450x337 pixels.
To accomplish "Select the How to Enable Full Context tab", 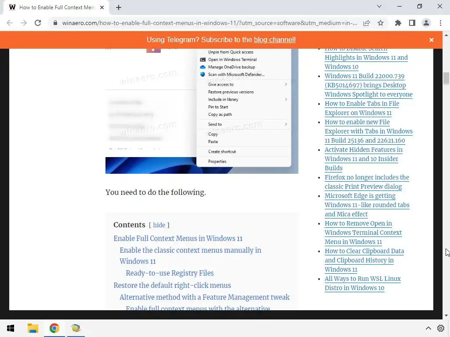I will pyautogui.click(x=56, y=7).
